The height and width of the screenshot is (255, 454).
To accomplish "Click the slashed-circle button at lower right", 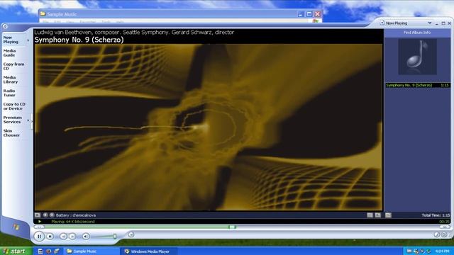I will click(x=437, y=234).
